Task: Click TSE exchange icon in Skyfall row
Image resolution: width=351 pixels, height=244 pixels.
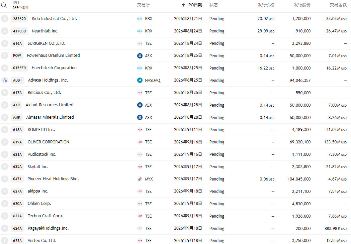Action: [x=140, y=166]
